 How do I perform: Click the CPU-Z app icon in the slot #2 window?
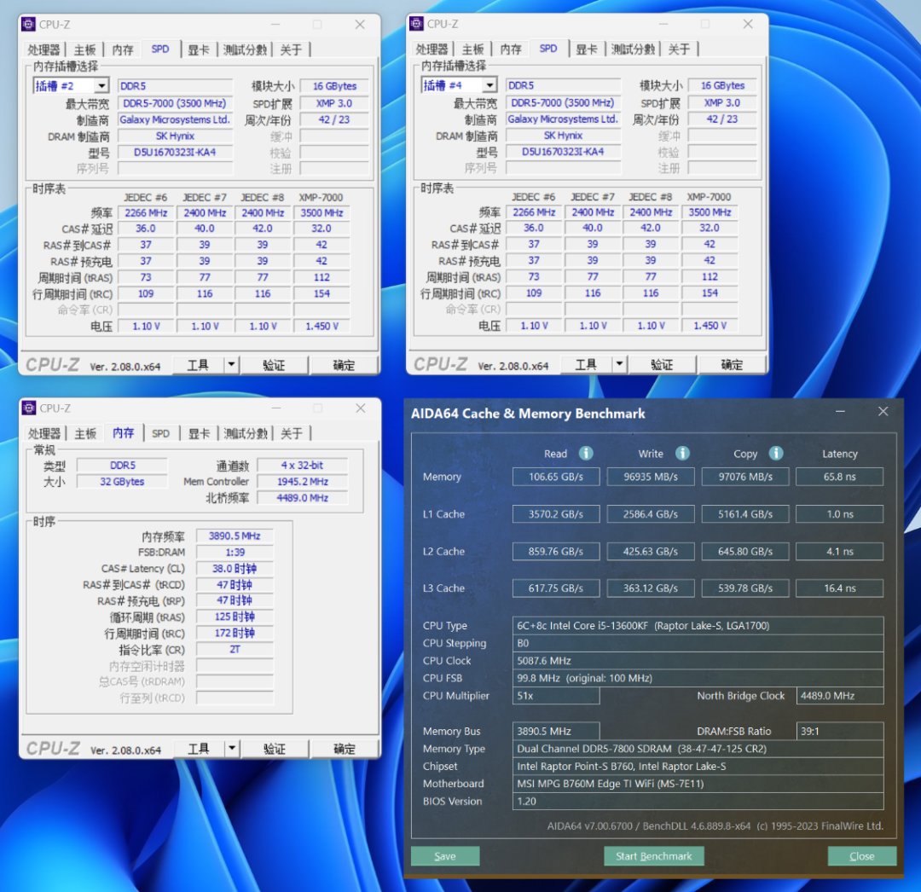click(28, 24)
